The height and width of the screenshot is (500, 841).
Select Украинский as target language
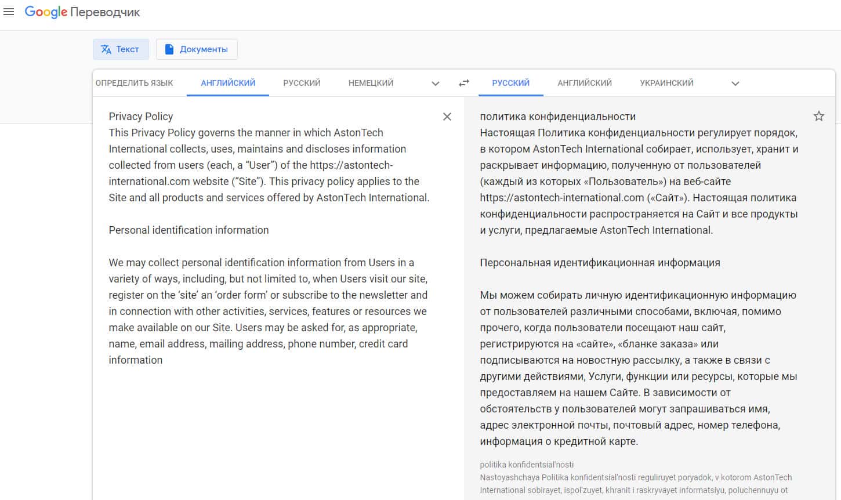[666, 83]
